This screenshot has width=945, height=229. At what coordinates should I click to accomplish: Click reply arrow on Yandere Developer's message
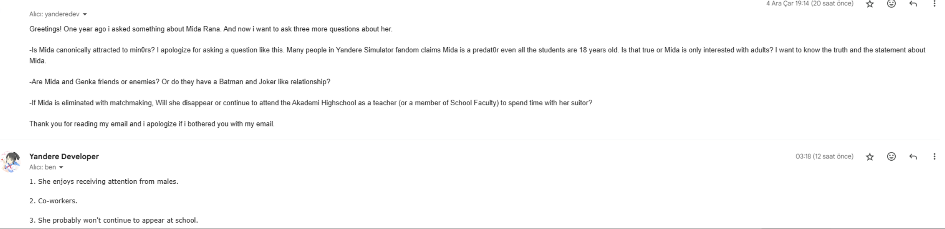(x=913, y=157)
